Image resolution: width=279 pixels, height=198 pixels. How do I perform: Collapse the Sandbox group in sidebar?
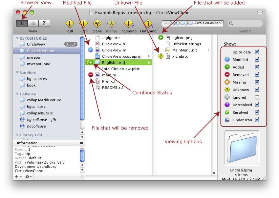(17, 73)
